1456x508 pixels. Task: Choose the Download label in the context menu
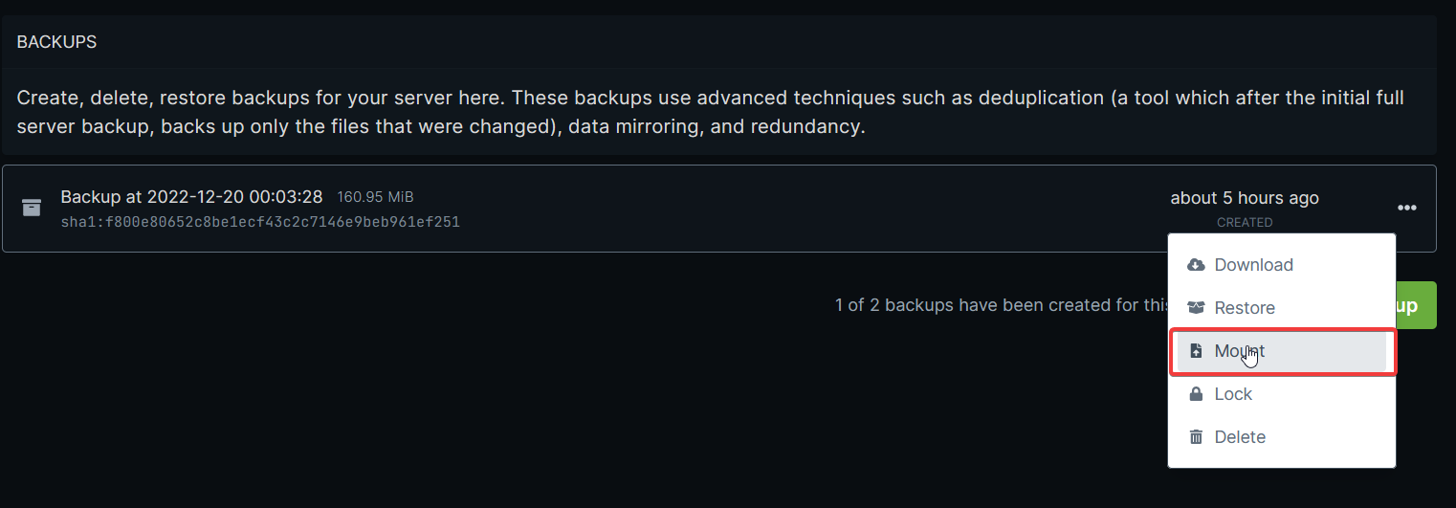coord(1253,265)
